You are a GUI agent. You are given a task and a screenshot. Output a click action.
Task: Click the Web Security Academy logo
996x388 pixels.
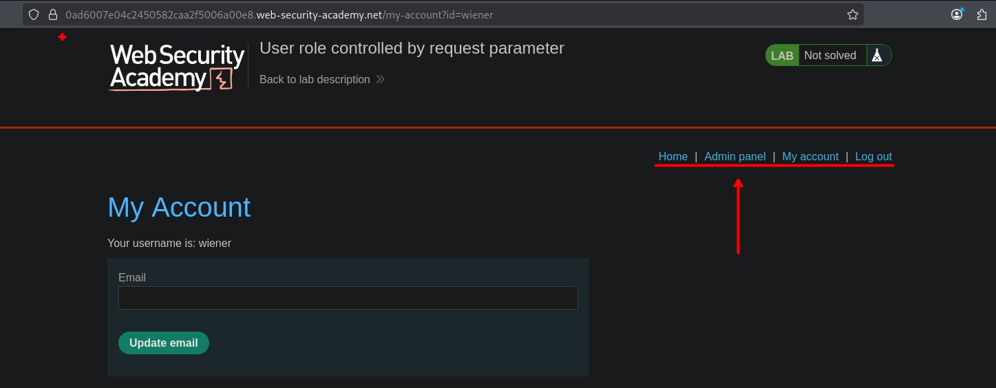(x=177, y=67)
